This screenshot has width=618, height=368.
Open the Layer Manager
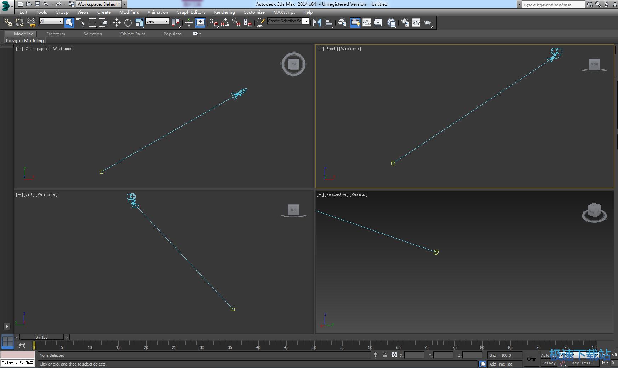click(x=342, y=23)
